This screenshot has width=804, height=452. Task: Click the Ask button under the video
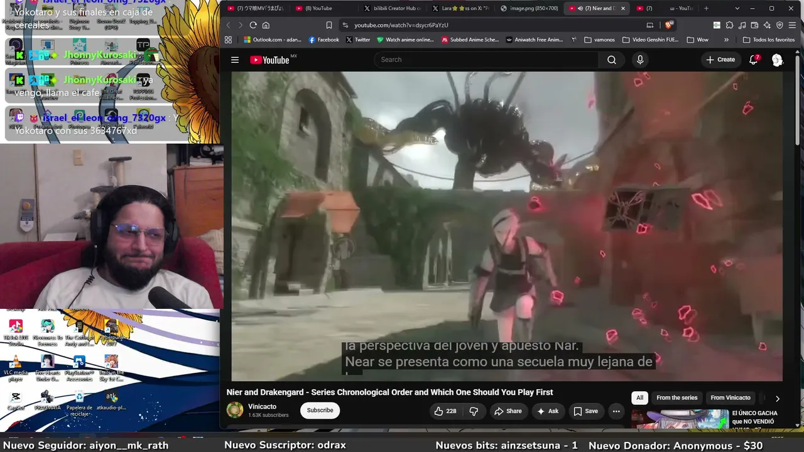click(x=547, y=411)
